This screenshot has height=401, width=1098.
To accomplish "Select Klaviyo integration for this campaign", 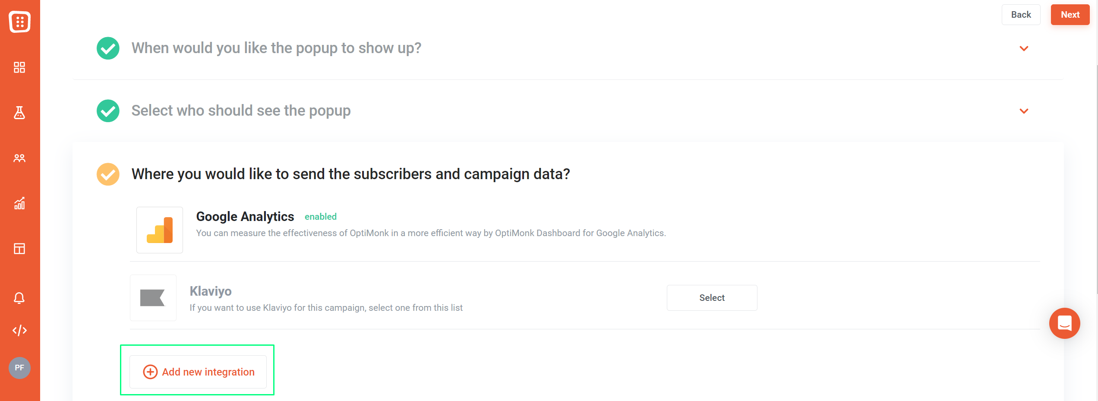I will click(712, 298).
